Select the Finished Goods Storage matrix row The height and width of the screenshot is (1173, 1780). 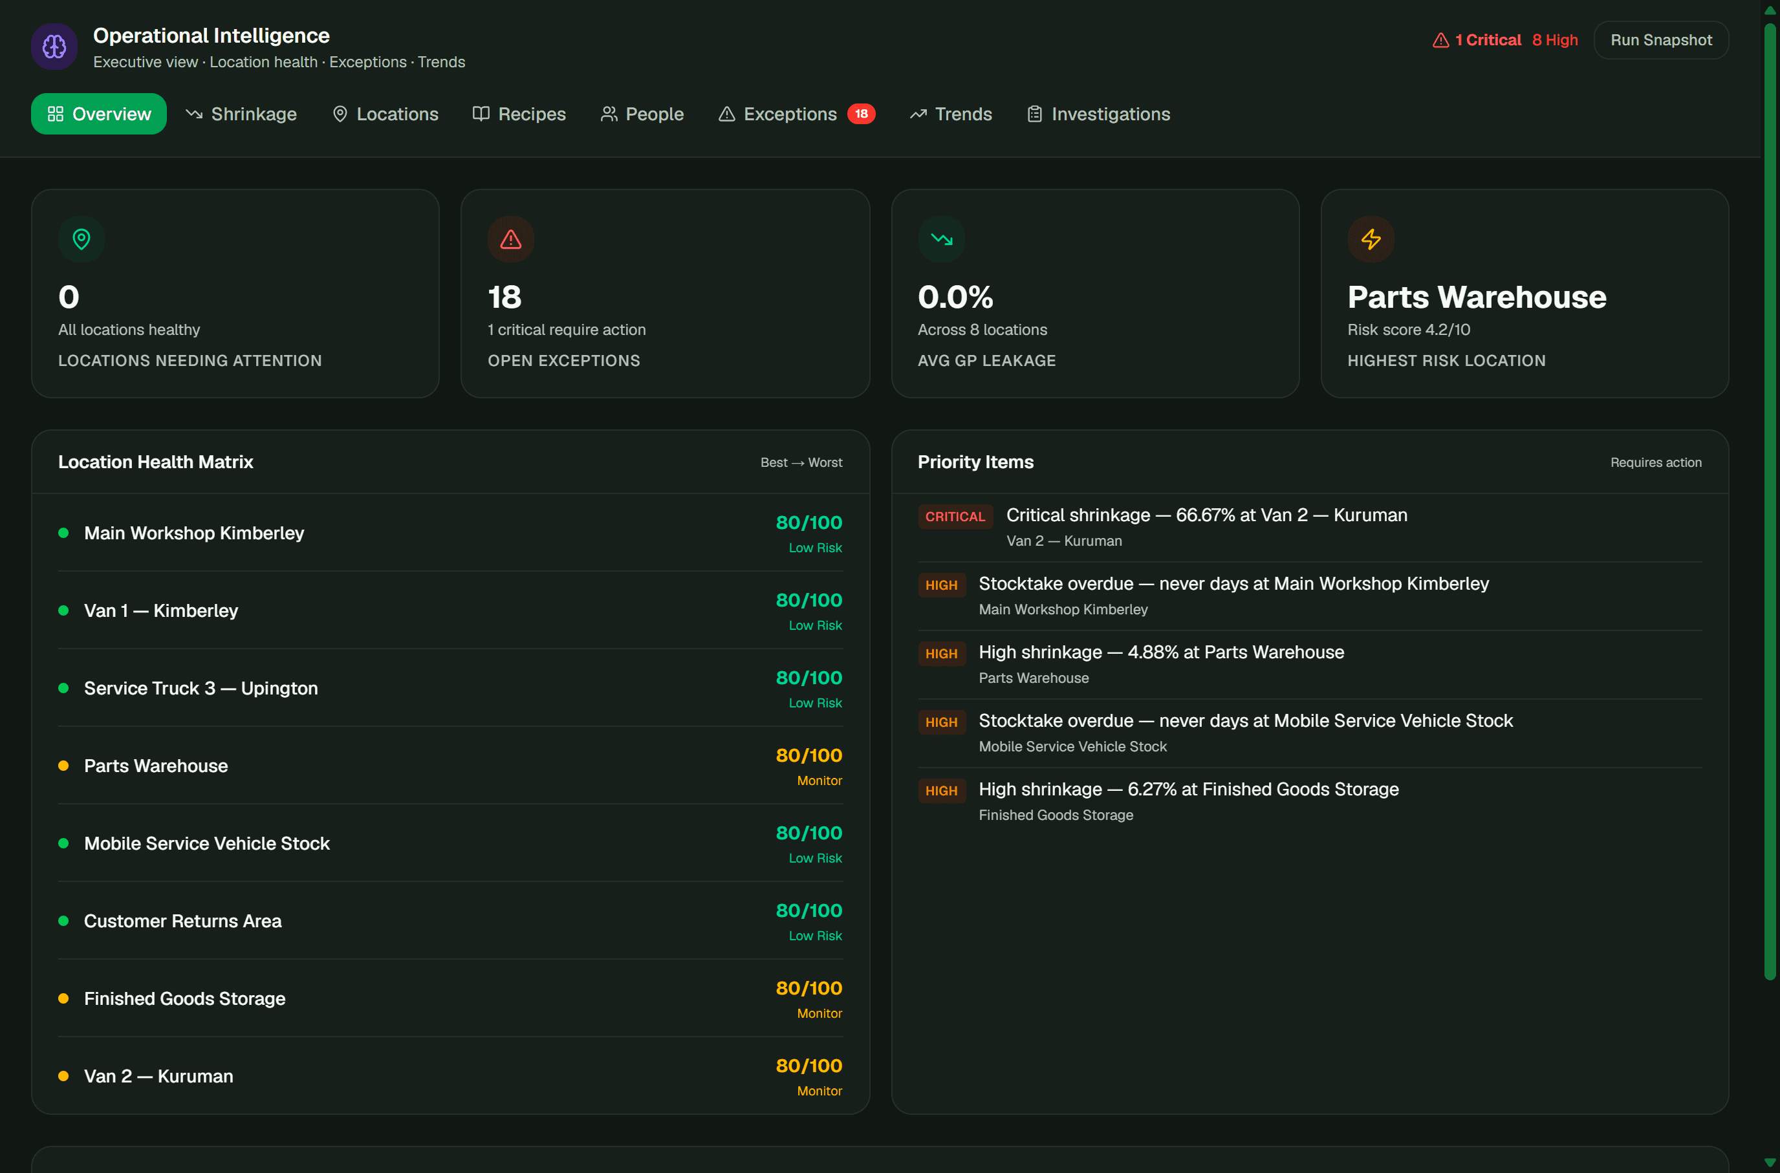pos(450,998)
